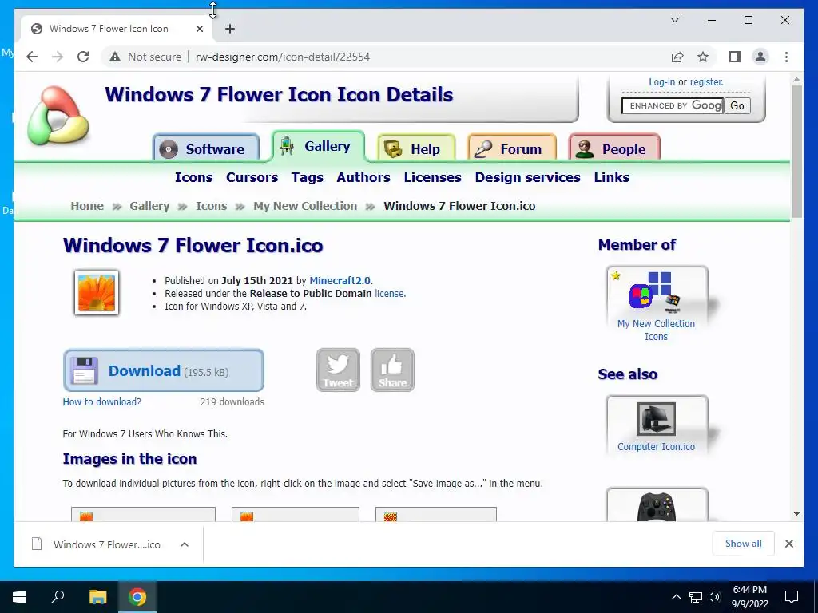Click the Log-in link

click(x=661, y=82)
